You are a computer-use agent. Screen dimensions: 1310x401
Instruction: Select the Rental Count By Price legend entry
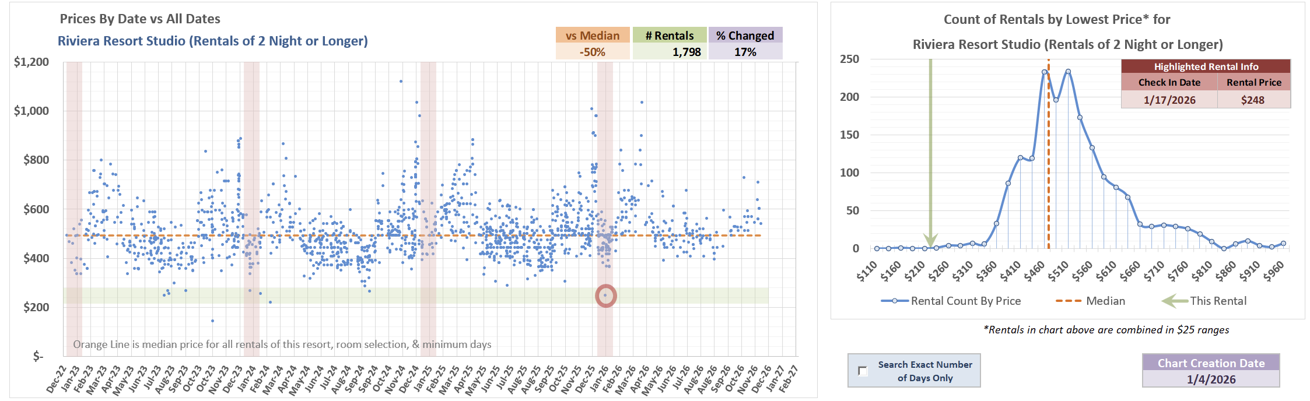(951, 301)
